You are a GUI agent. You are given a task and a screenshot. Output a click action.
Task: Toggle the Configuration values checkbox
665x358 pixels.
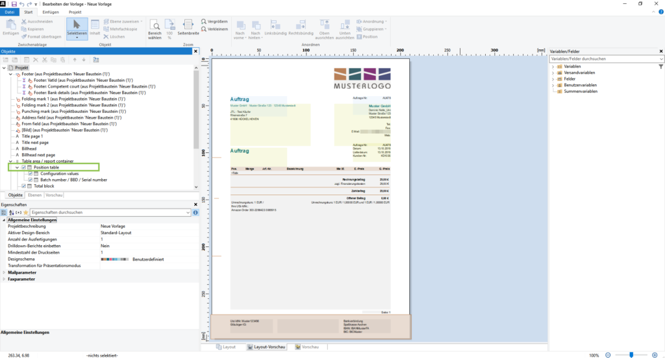click(30, 174)
